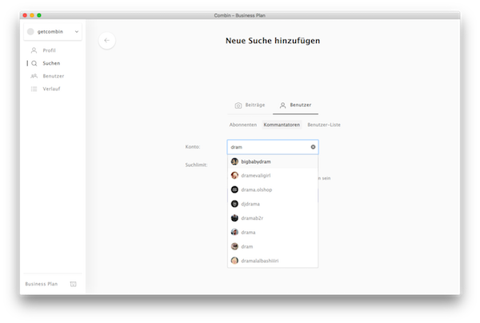Click dramab2r profile picture
480x323 pixels.
coord(234,218)
